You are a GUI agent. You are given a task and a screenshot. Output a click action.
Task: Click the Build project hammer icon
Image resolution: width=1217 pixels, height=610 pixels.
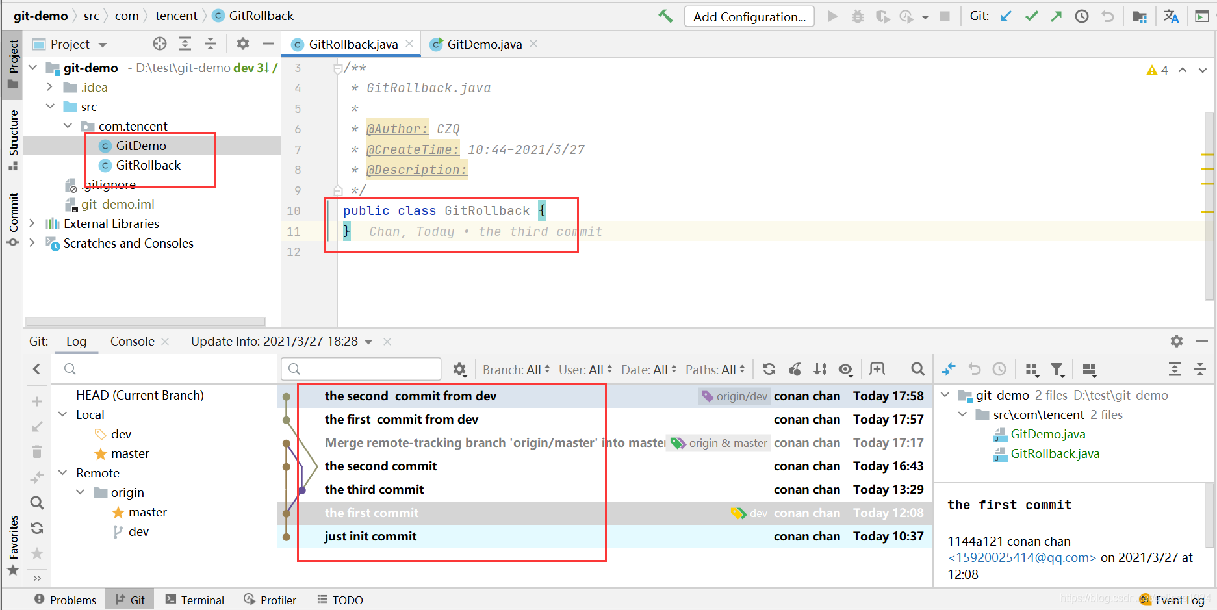665,16
